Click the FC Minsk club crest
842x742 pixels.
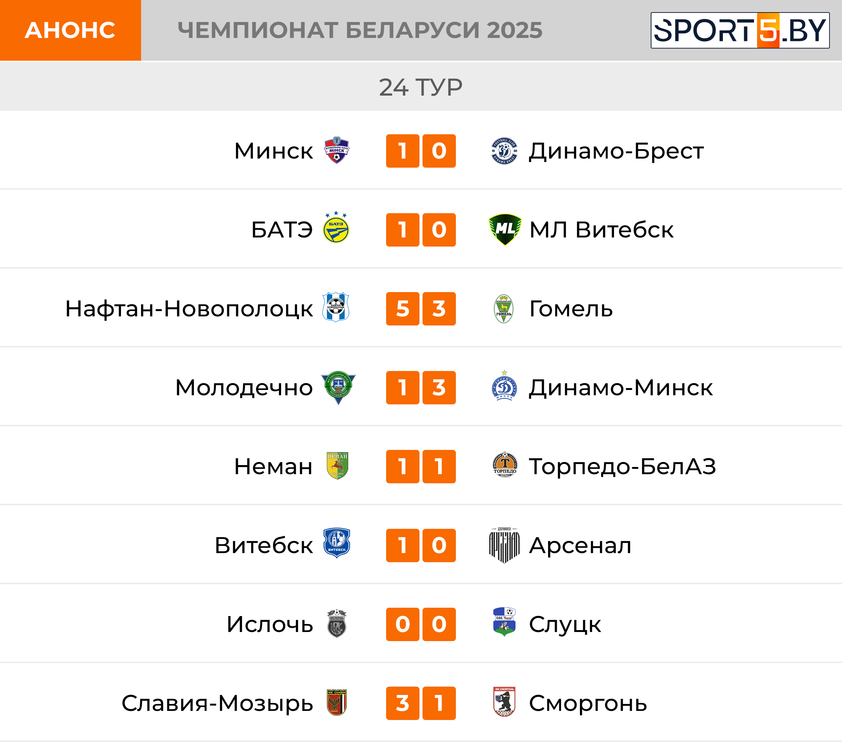336,151
